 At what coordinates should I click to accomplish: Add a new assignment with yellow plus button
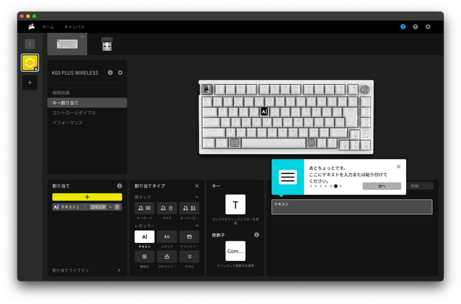point(87,196)
